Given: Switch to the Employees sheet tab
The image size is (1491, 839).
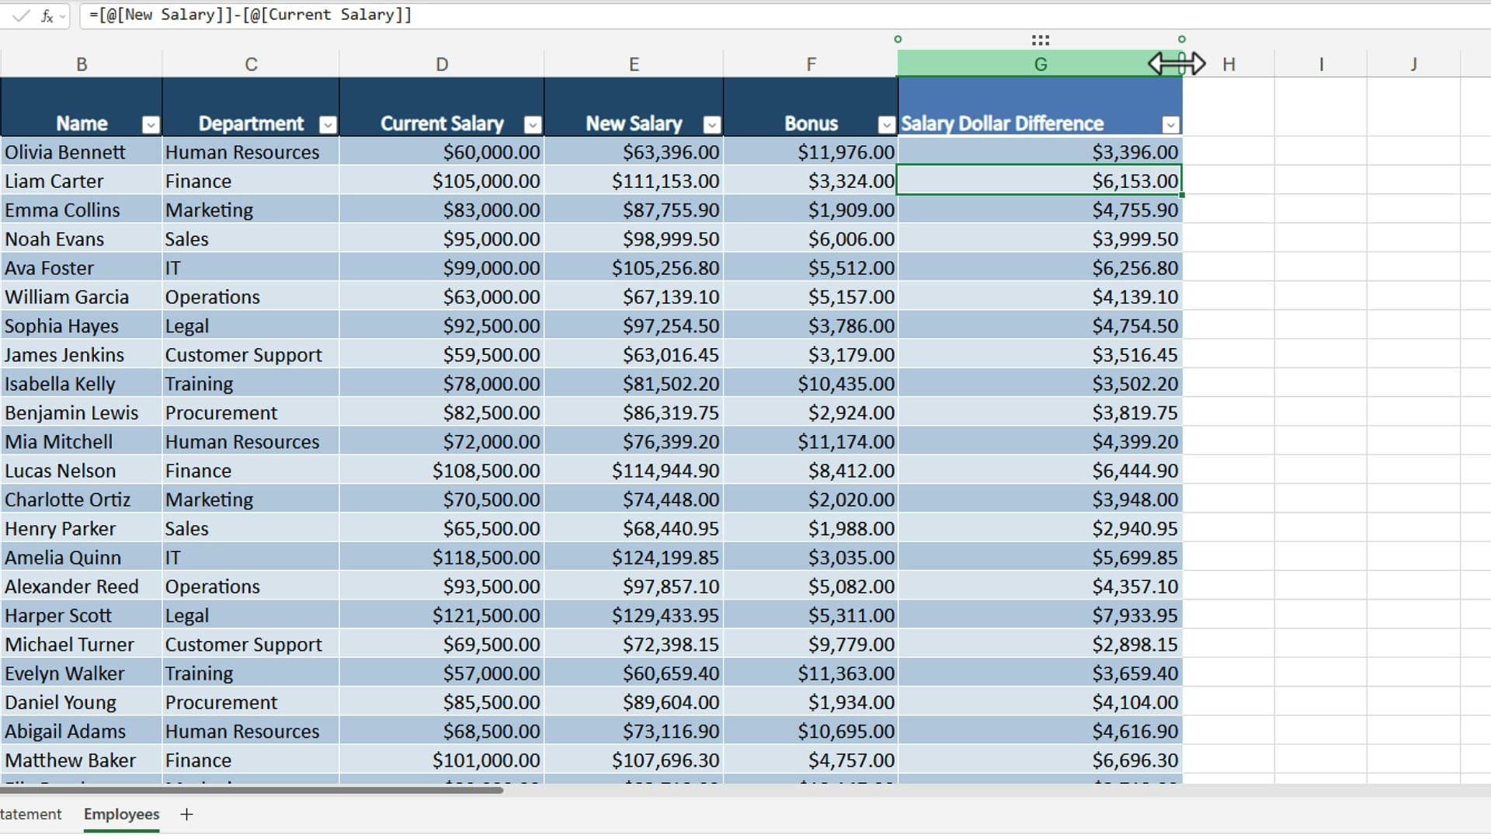Looking at the screenshot, I should click(121, 814).
